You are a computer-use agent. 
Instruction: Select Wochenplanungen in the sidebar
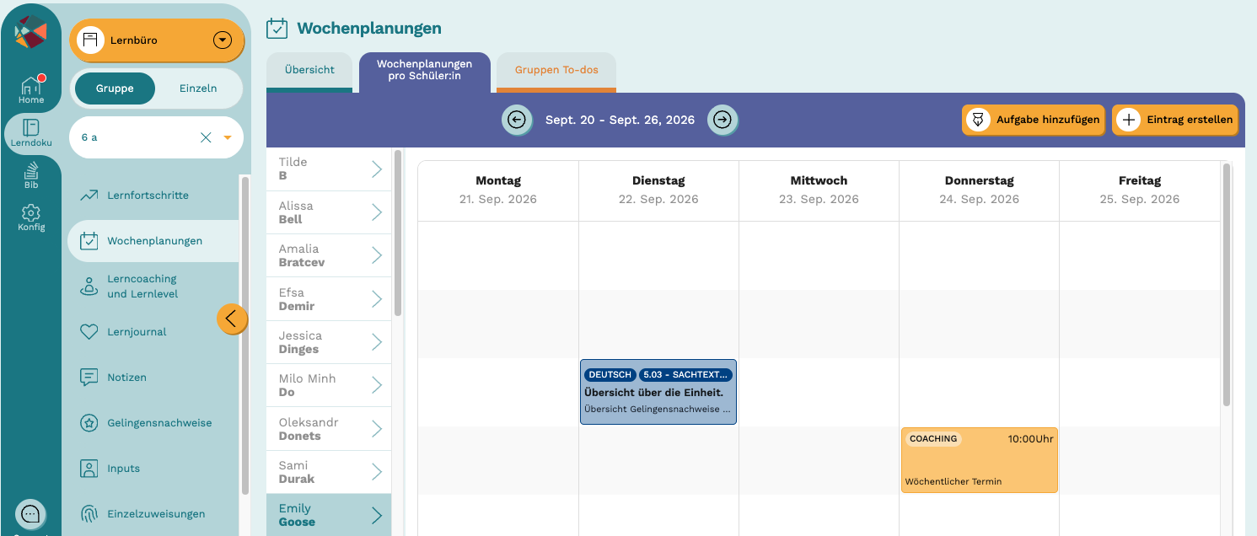153,241
